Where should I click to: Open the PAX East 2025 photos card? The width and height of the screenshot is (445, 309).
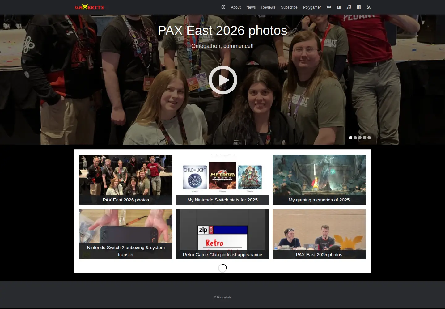319,234
